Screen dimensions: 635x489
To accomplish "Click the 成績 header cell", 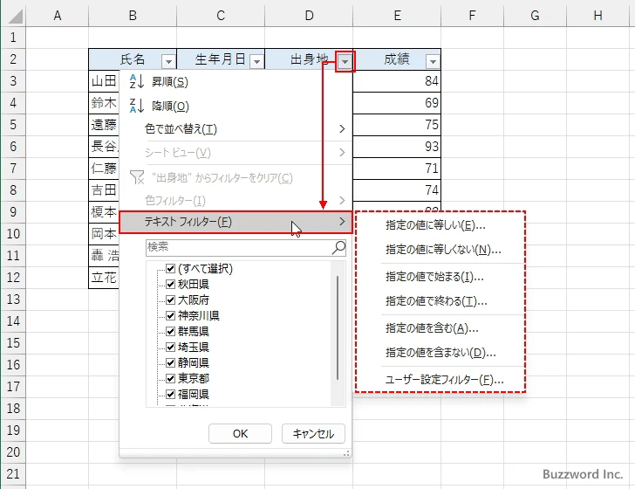I will coord(397,59).
